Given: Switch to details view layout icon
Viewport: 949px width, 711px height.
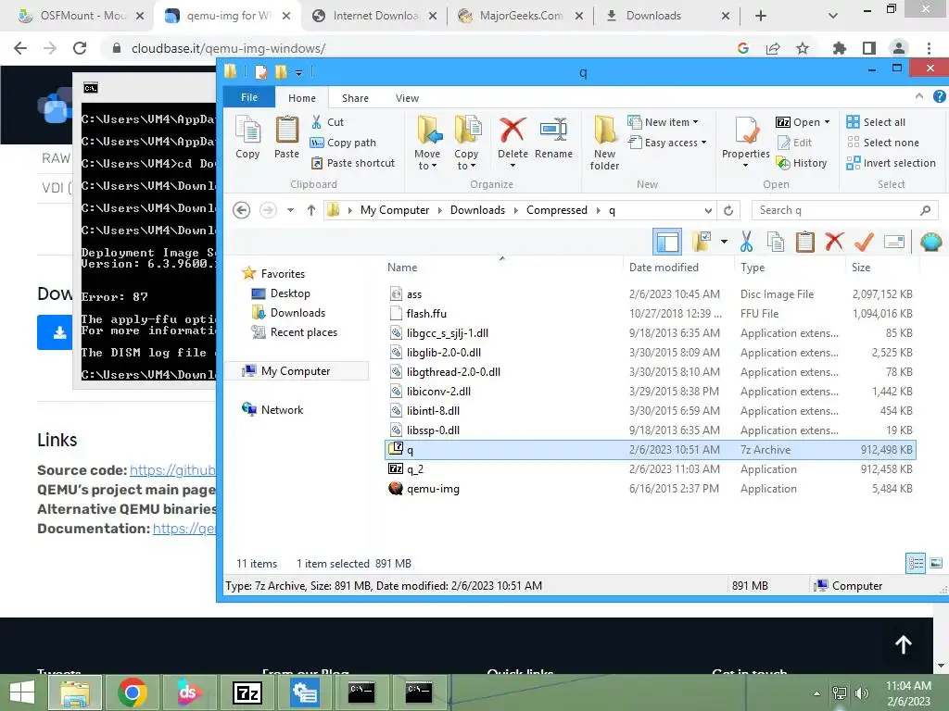Looking at the screenshot, I should click(x=915, y=564).
